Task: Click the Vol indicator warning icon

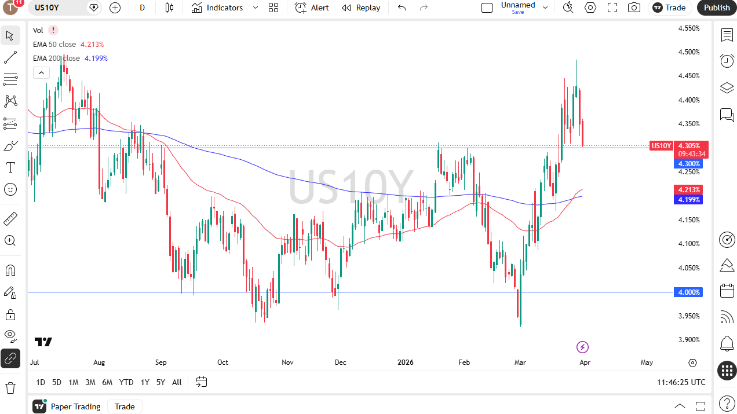Action: coord(53,30)
